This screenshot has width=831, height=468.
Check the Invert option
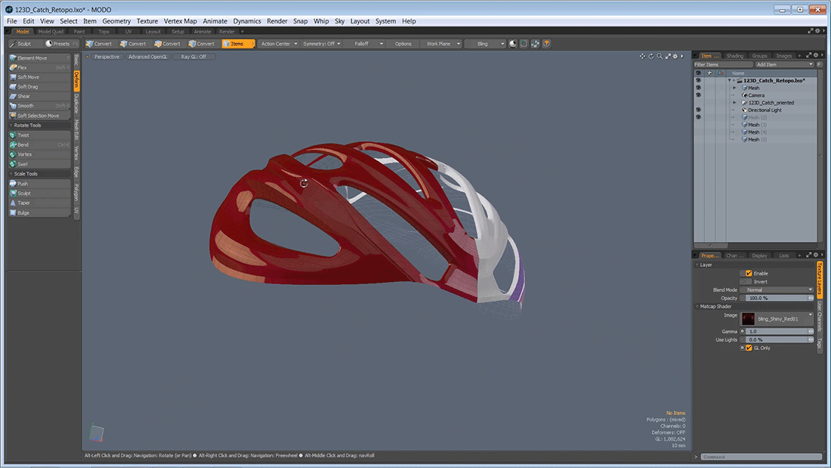click(x=749, y=281)
